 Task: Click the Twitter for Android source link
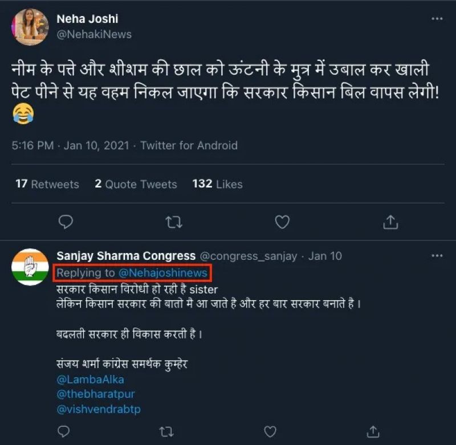pos(189,145)
